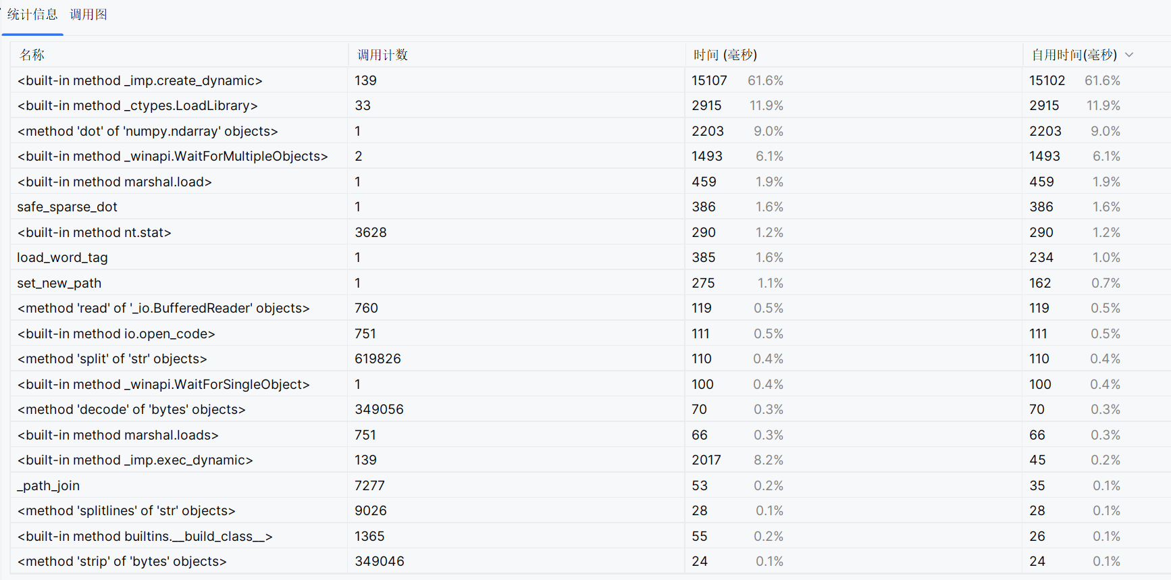Select the set_new_path row

(x=59, y=283)
